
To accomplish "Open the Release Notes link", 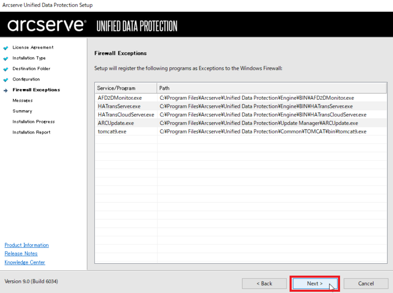I will [x=21, y=254].
